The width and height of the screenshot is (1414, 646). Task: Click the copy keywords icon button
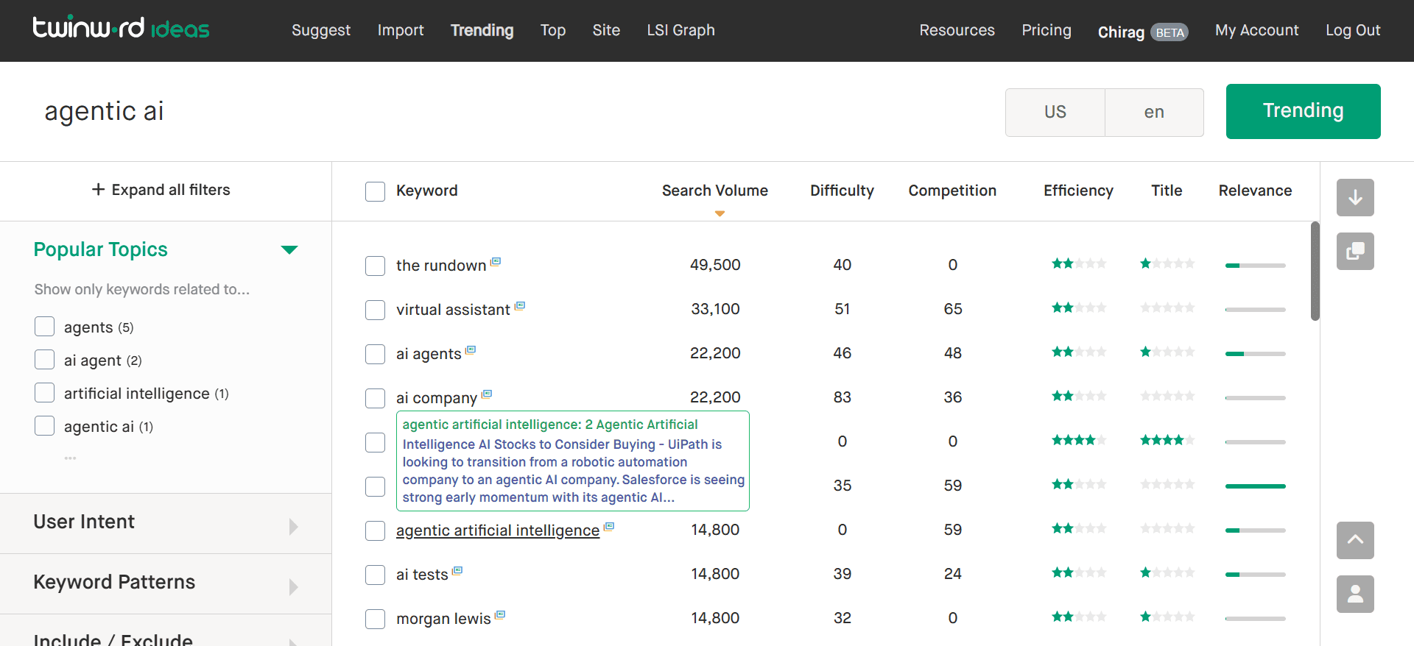pos(1355,251)
